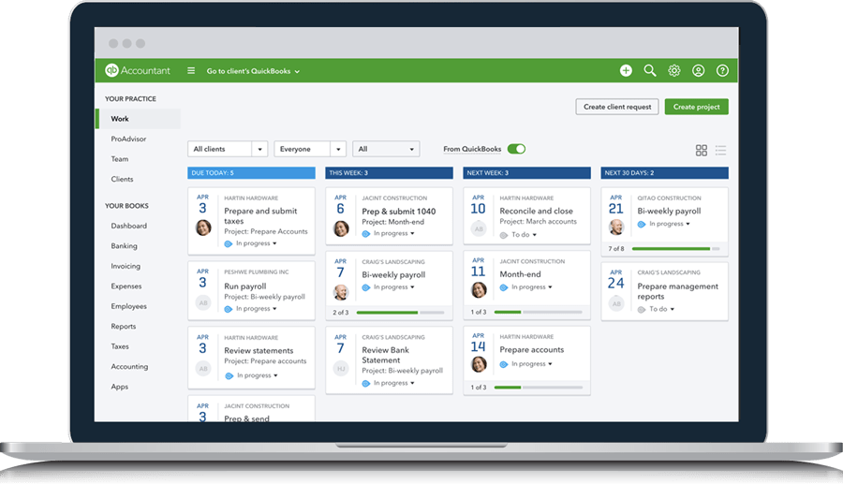This screenshot has width=843, height=484.
Task: Click In progress status icon on Month-end card
Action: pyautogui.click(x=504, y=287)
